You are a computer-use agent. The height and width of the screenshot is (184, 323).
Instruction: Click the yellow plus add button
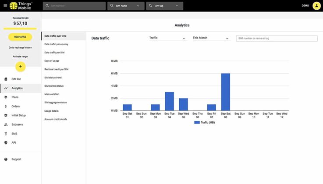[21, 67]
